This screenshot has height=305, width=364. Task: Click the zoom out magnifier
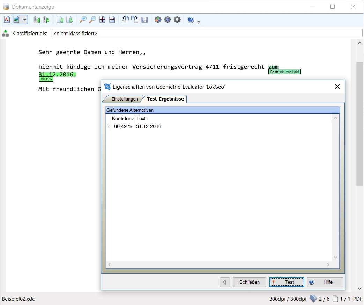pos(92,20)
